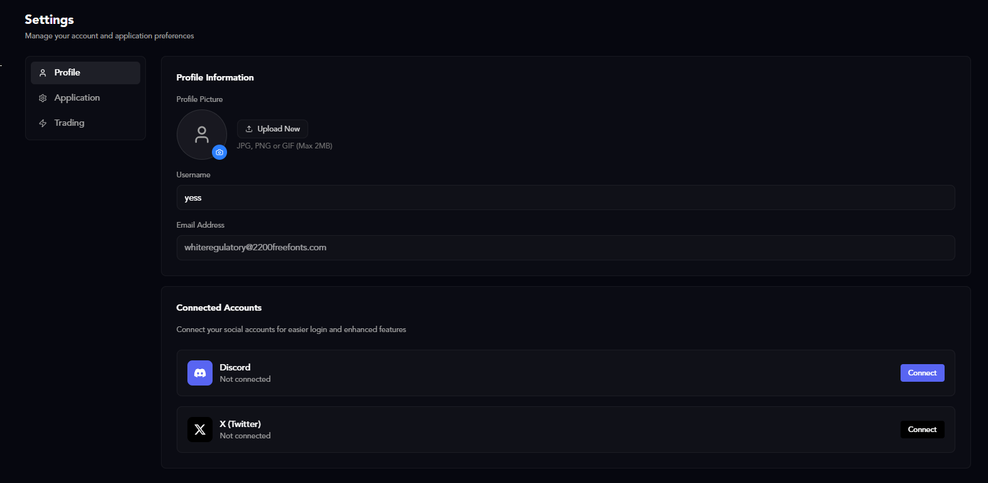Click the upload arrow icon on Upload New

249,128
